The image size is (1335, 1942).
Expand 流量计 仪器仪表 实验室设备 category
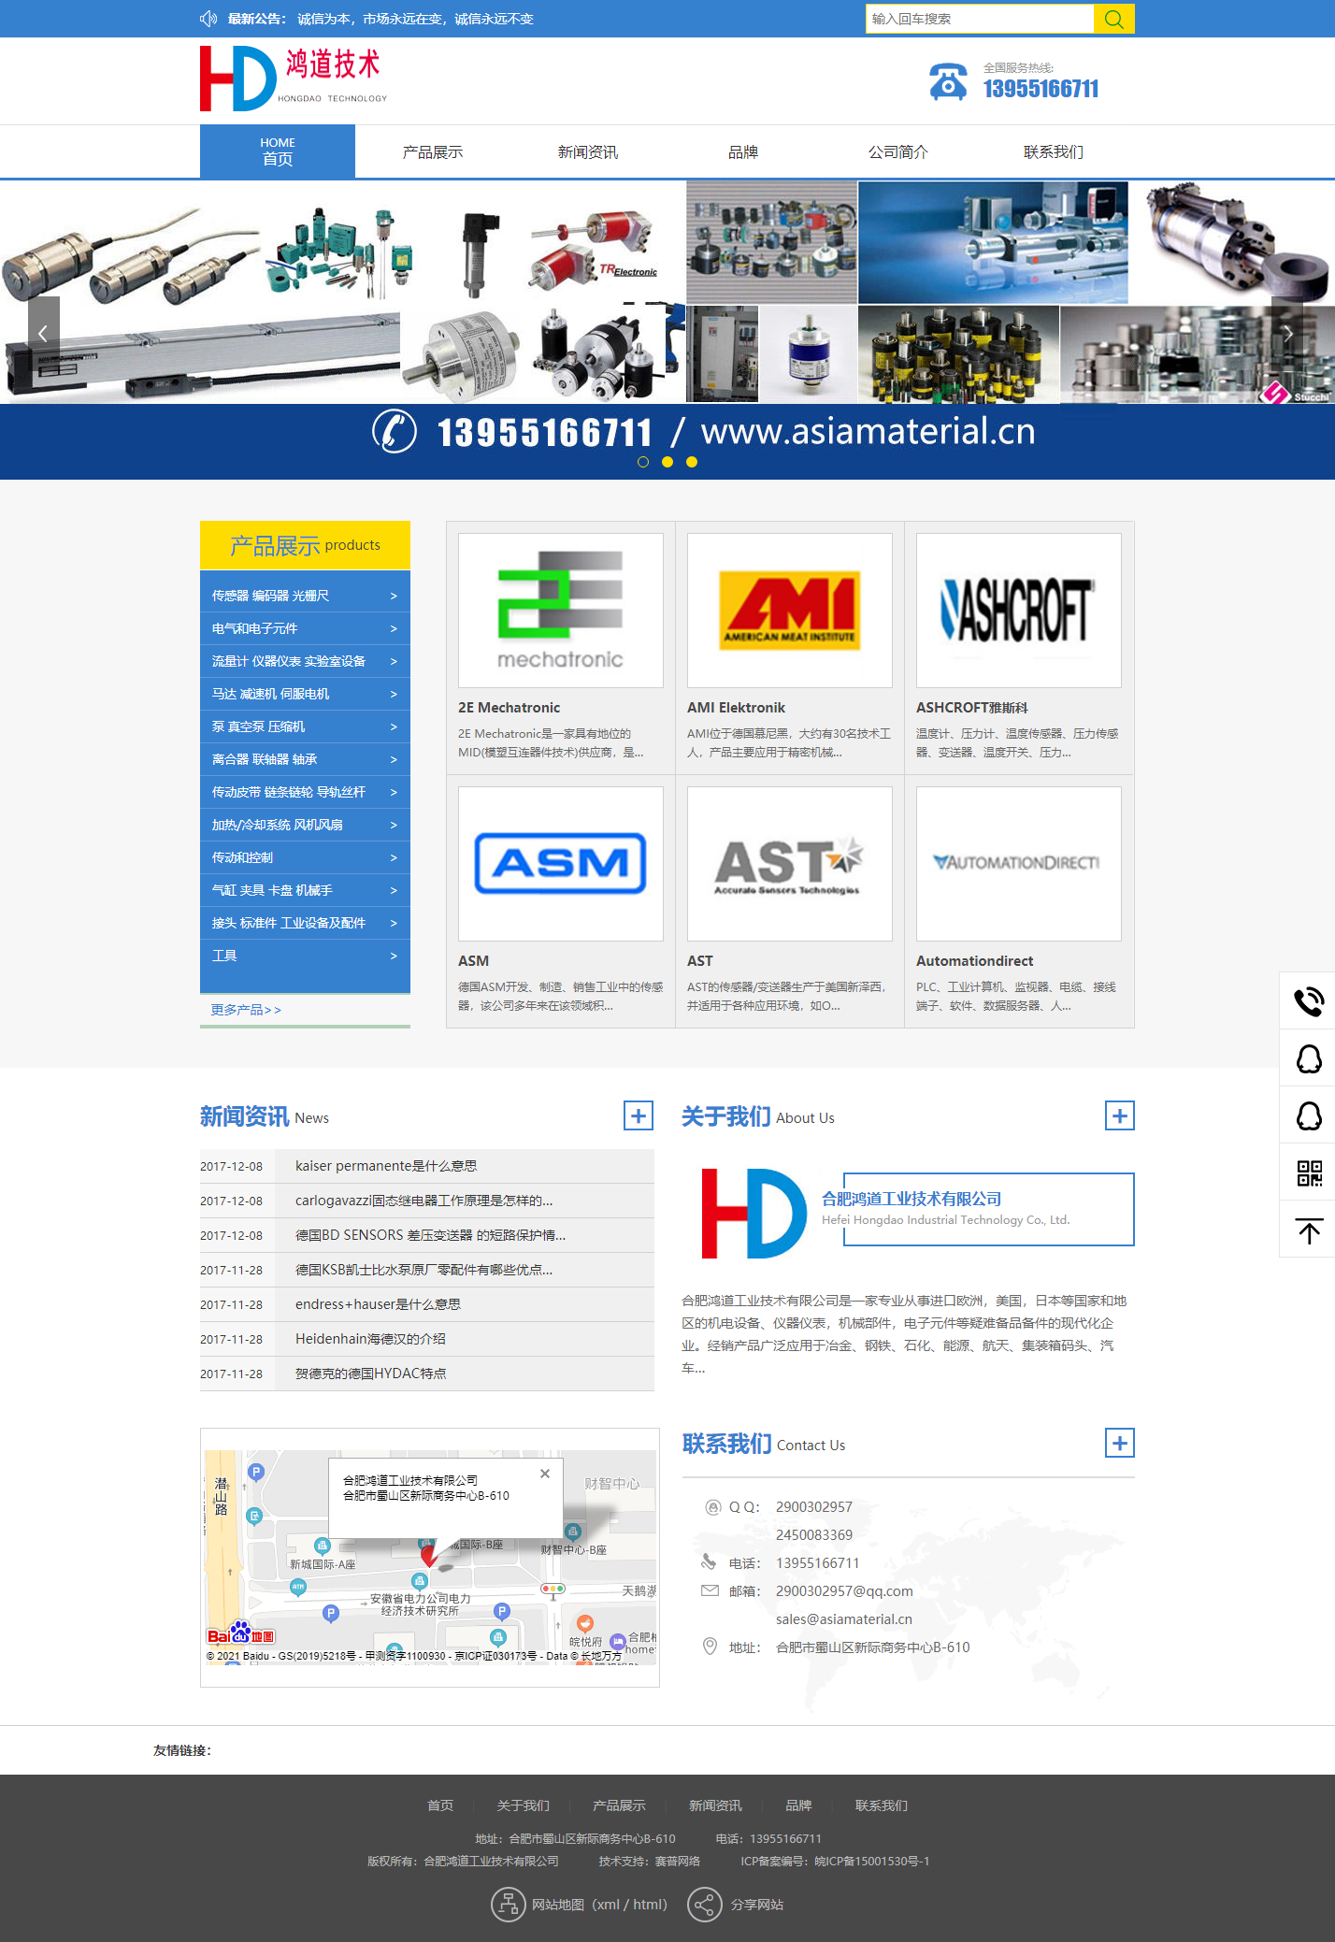pyautogui.click(x=305, y=661)
